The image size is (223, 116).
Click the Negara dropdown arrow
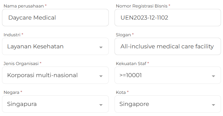pyautogui.click(x=101, y=105)
